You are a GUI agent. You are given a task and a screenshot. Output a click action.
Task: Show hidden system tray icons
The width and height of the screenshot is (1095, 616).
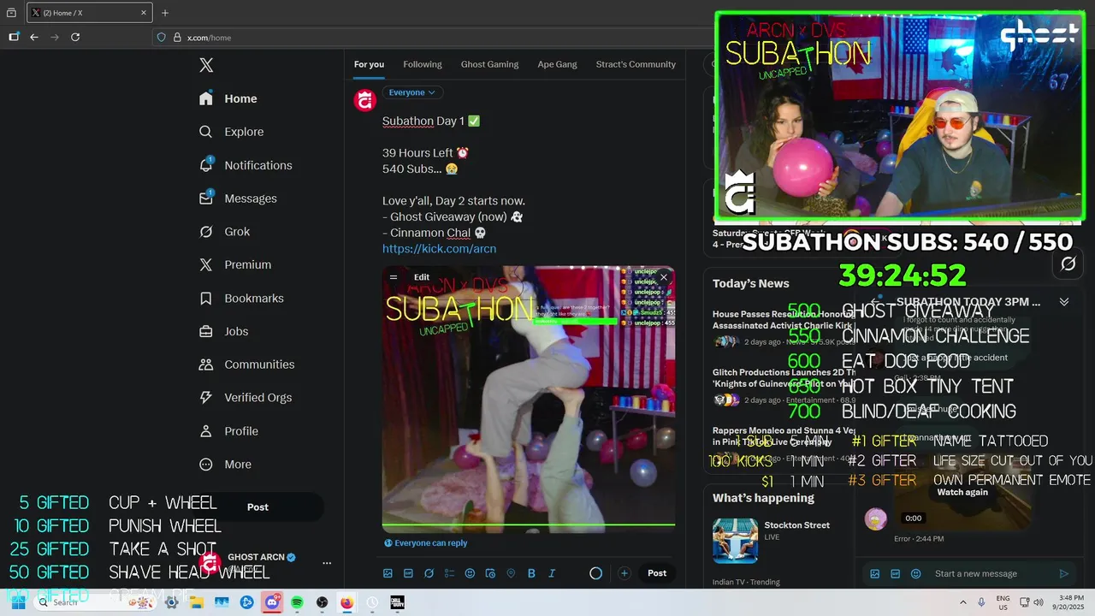963,602
